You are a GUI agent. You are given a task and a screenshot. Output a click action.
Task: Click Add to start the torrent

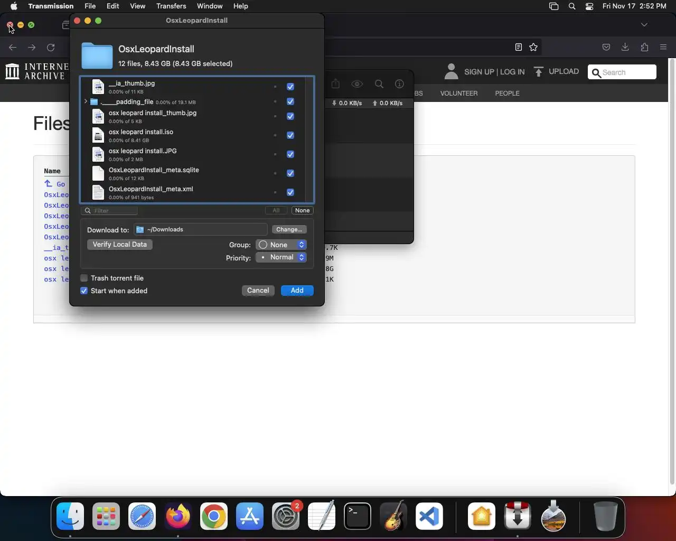[297, 291]
